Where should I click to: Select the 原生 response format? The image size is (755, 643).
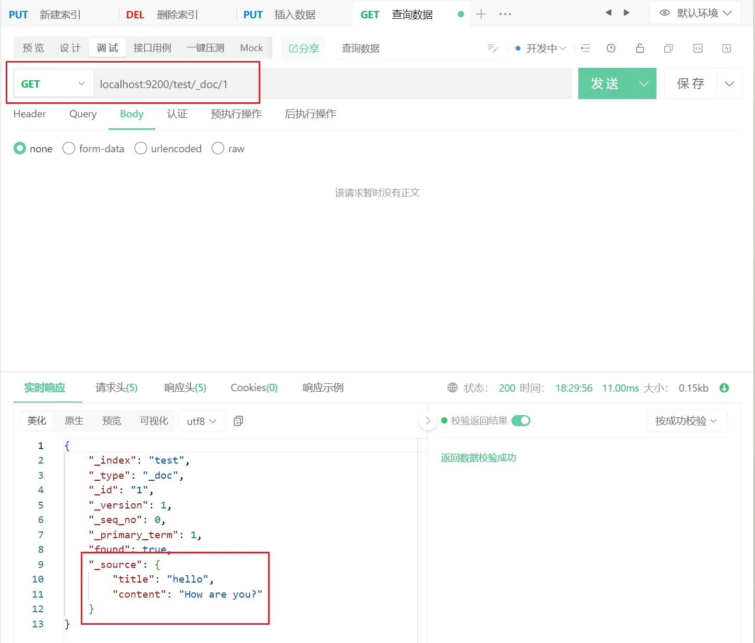click(74, 421)
